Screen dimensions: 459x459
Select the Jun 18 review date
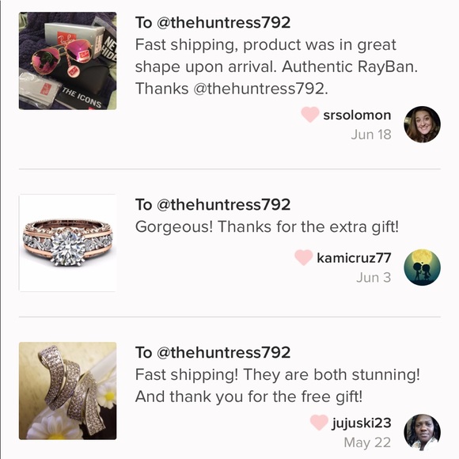(x=371, y=135)
